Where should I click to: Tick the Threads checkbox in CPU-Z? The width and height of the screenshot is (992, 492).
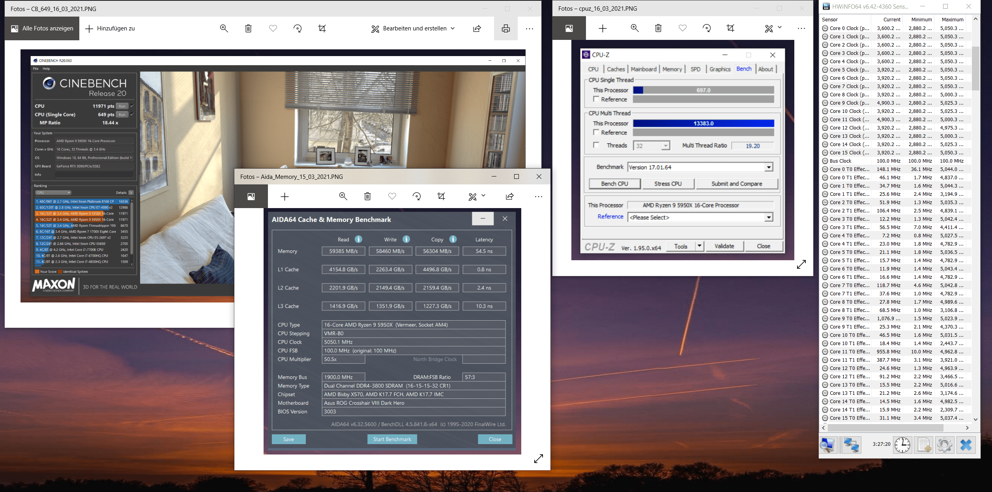click(x=596, y=145)
